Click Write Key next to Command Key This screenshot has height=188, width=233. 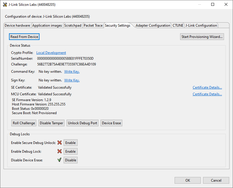(71, 71)
